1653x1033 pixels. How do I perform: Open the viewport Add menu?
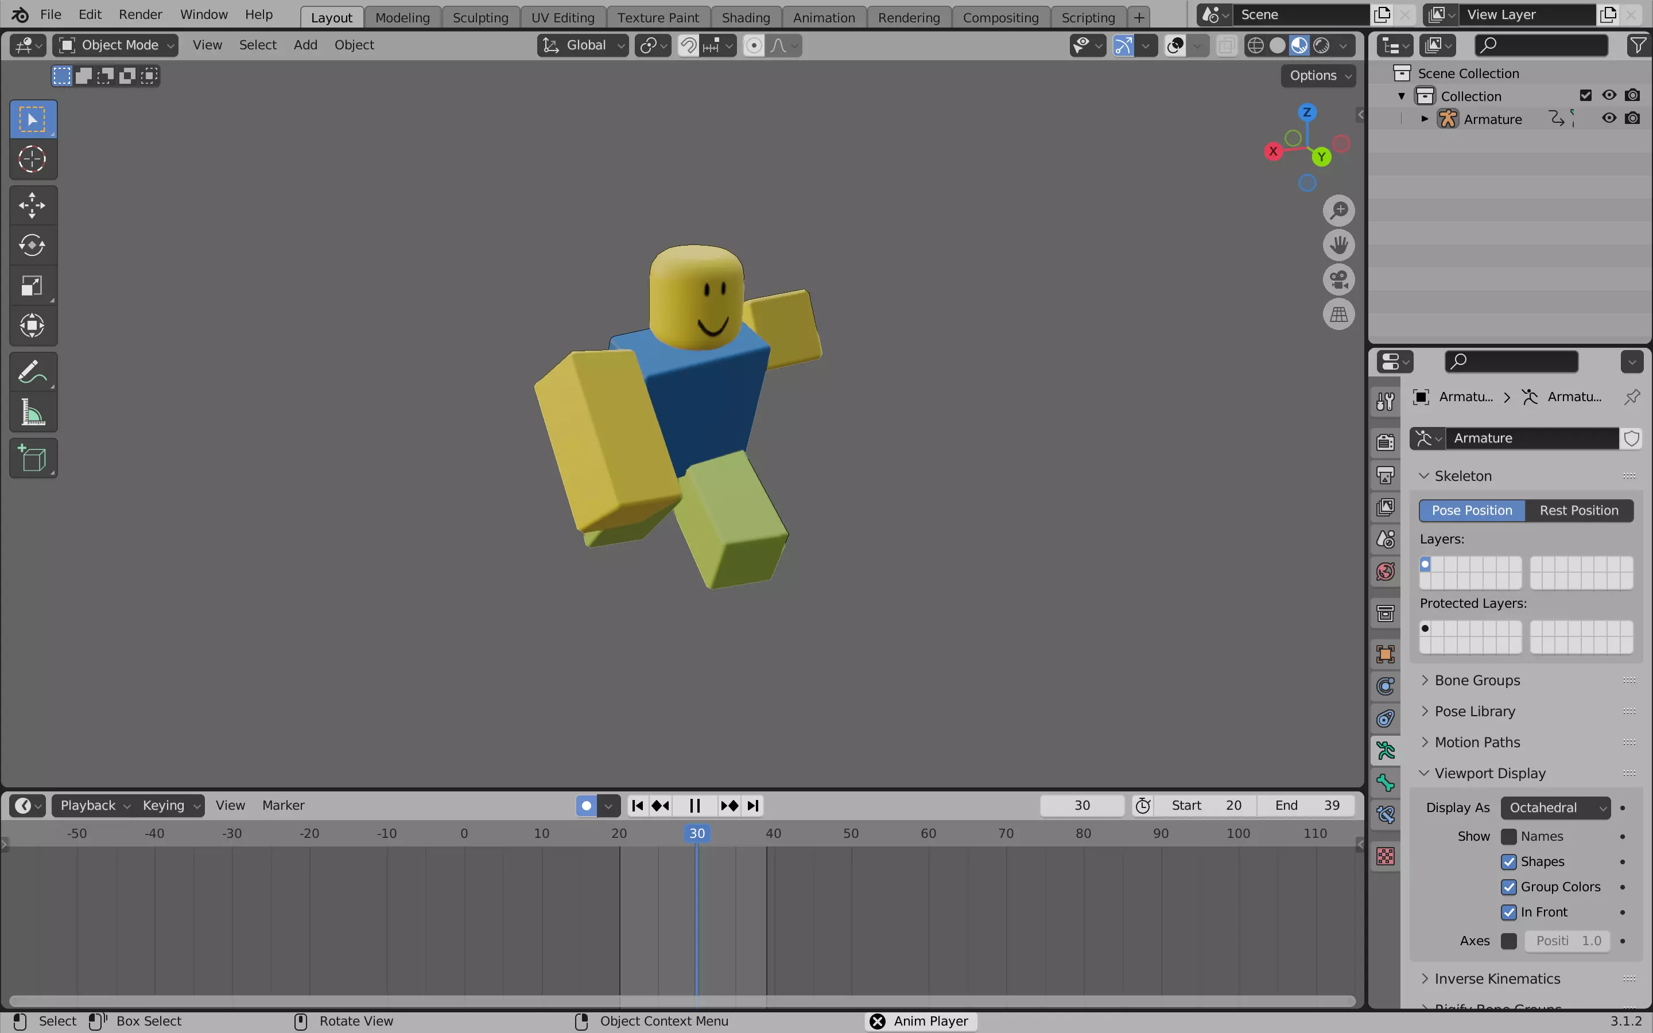305,45
